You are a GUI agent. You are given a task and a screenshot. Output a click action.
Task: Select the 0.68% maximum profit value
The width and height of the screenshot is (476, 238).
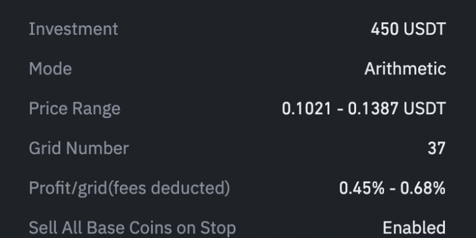(x=423, y=188)
